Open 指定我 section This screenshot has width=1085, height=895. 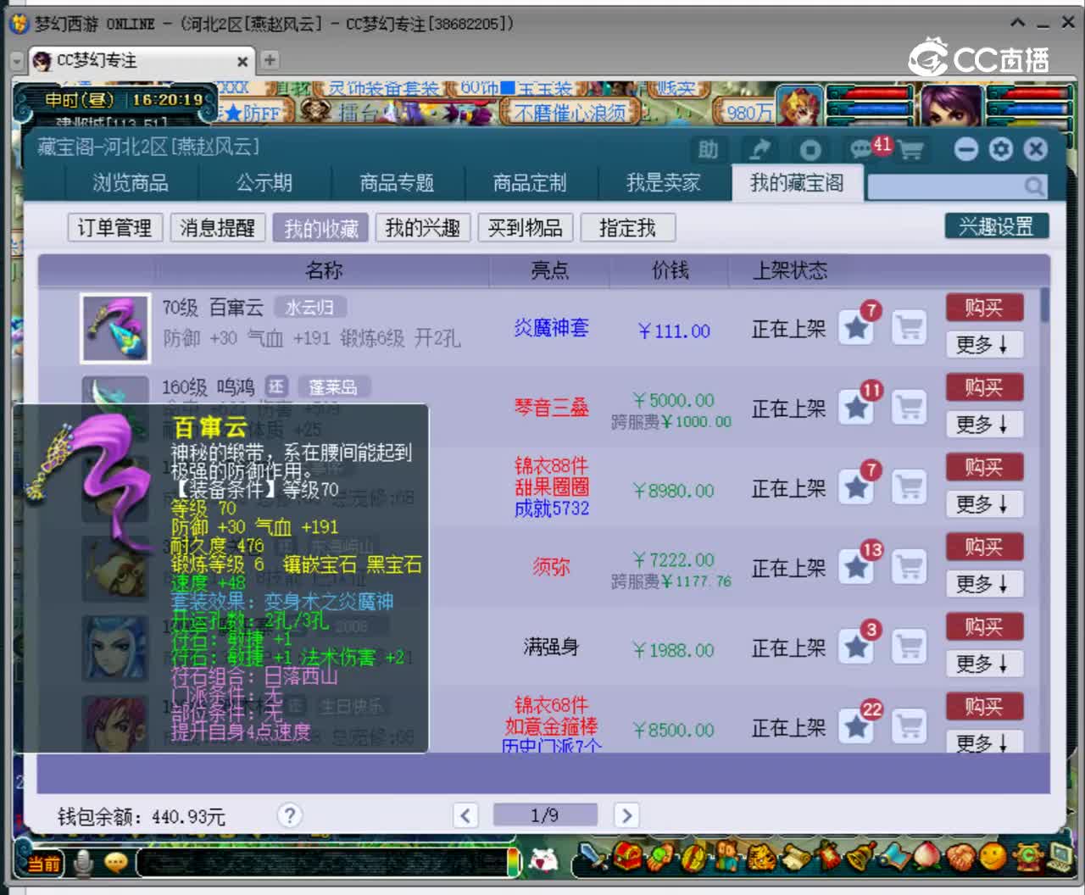tap(627, 227)
